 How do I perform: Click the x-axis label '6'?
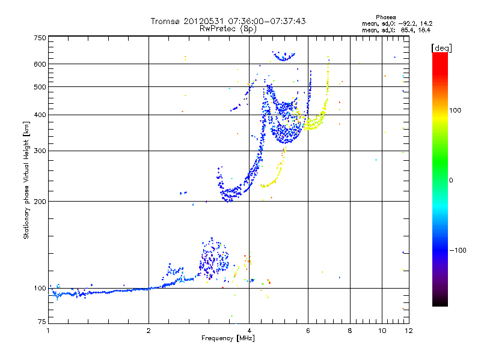308,331
